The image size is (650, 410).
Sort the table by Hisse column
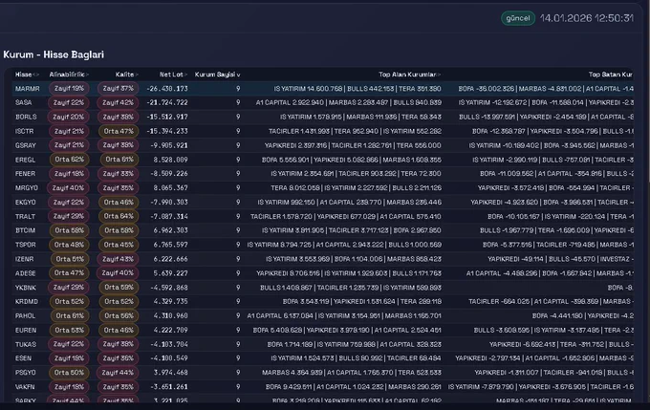pyautogui.click(x=27, y=75)
